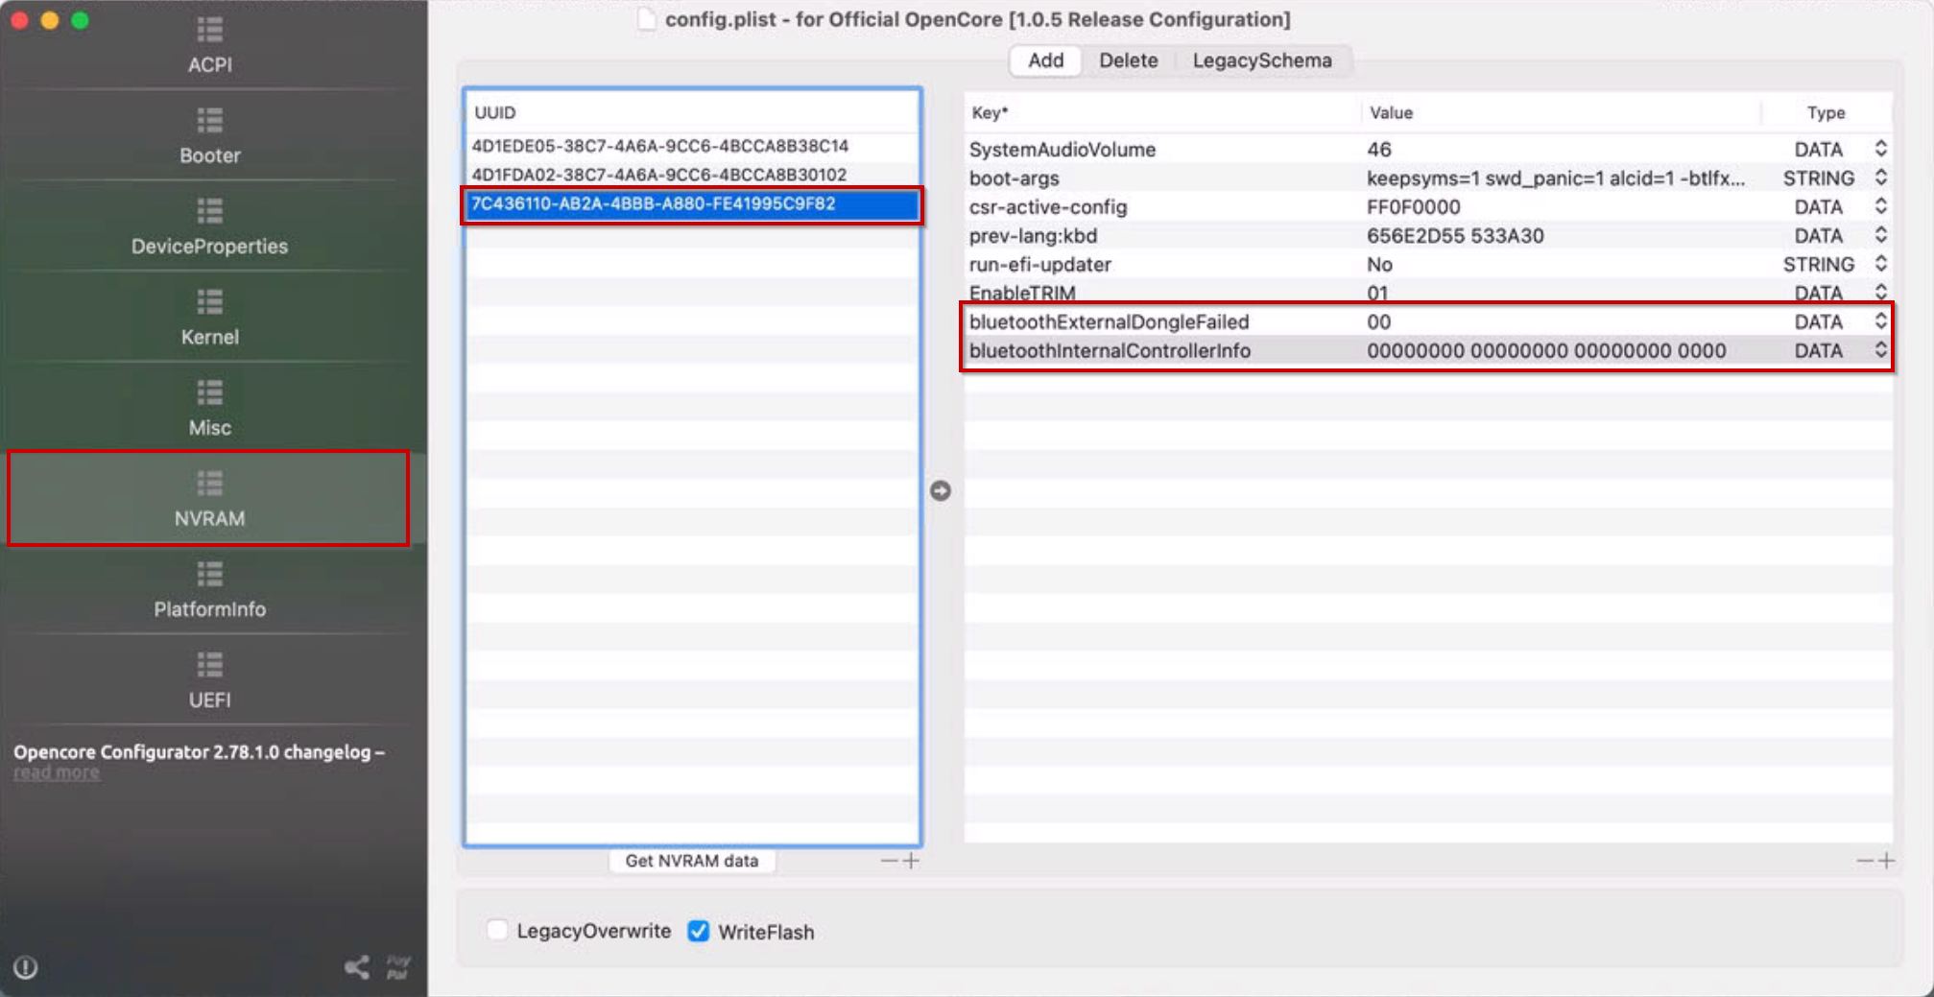1934x997 pixels.
Task: Enable the LegacyOverwrite checkbox
Action: point(497,931)
